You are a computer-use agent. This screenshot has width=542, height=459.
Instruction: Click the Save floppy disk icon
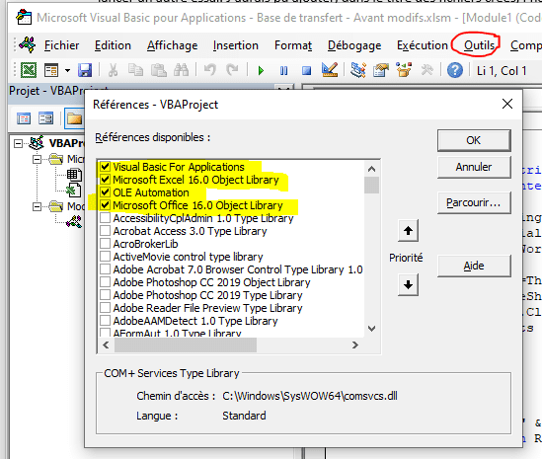coord(85,70)
